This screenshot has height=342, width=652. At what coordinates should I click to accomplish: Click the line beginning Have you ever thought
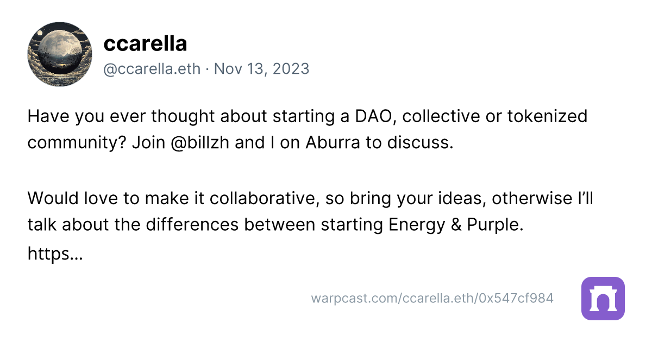point(308,116)
